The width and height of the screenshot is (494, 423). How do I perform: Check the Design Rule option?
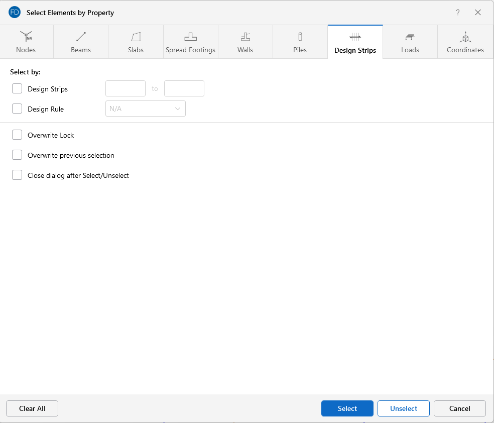(18, 109)
